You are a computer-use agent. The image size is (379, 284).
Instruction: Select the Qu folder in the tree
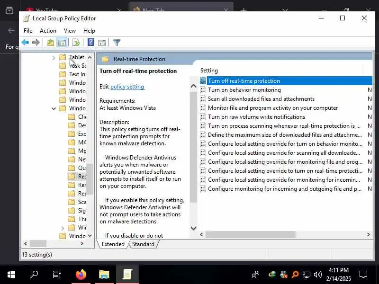[x=77, y=168]
